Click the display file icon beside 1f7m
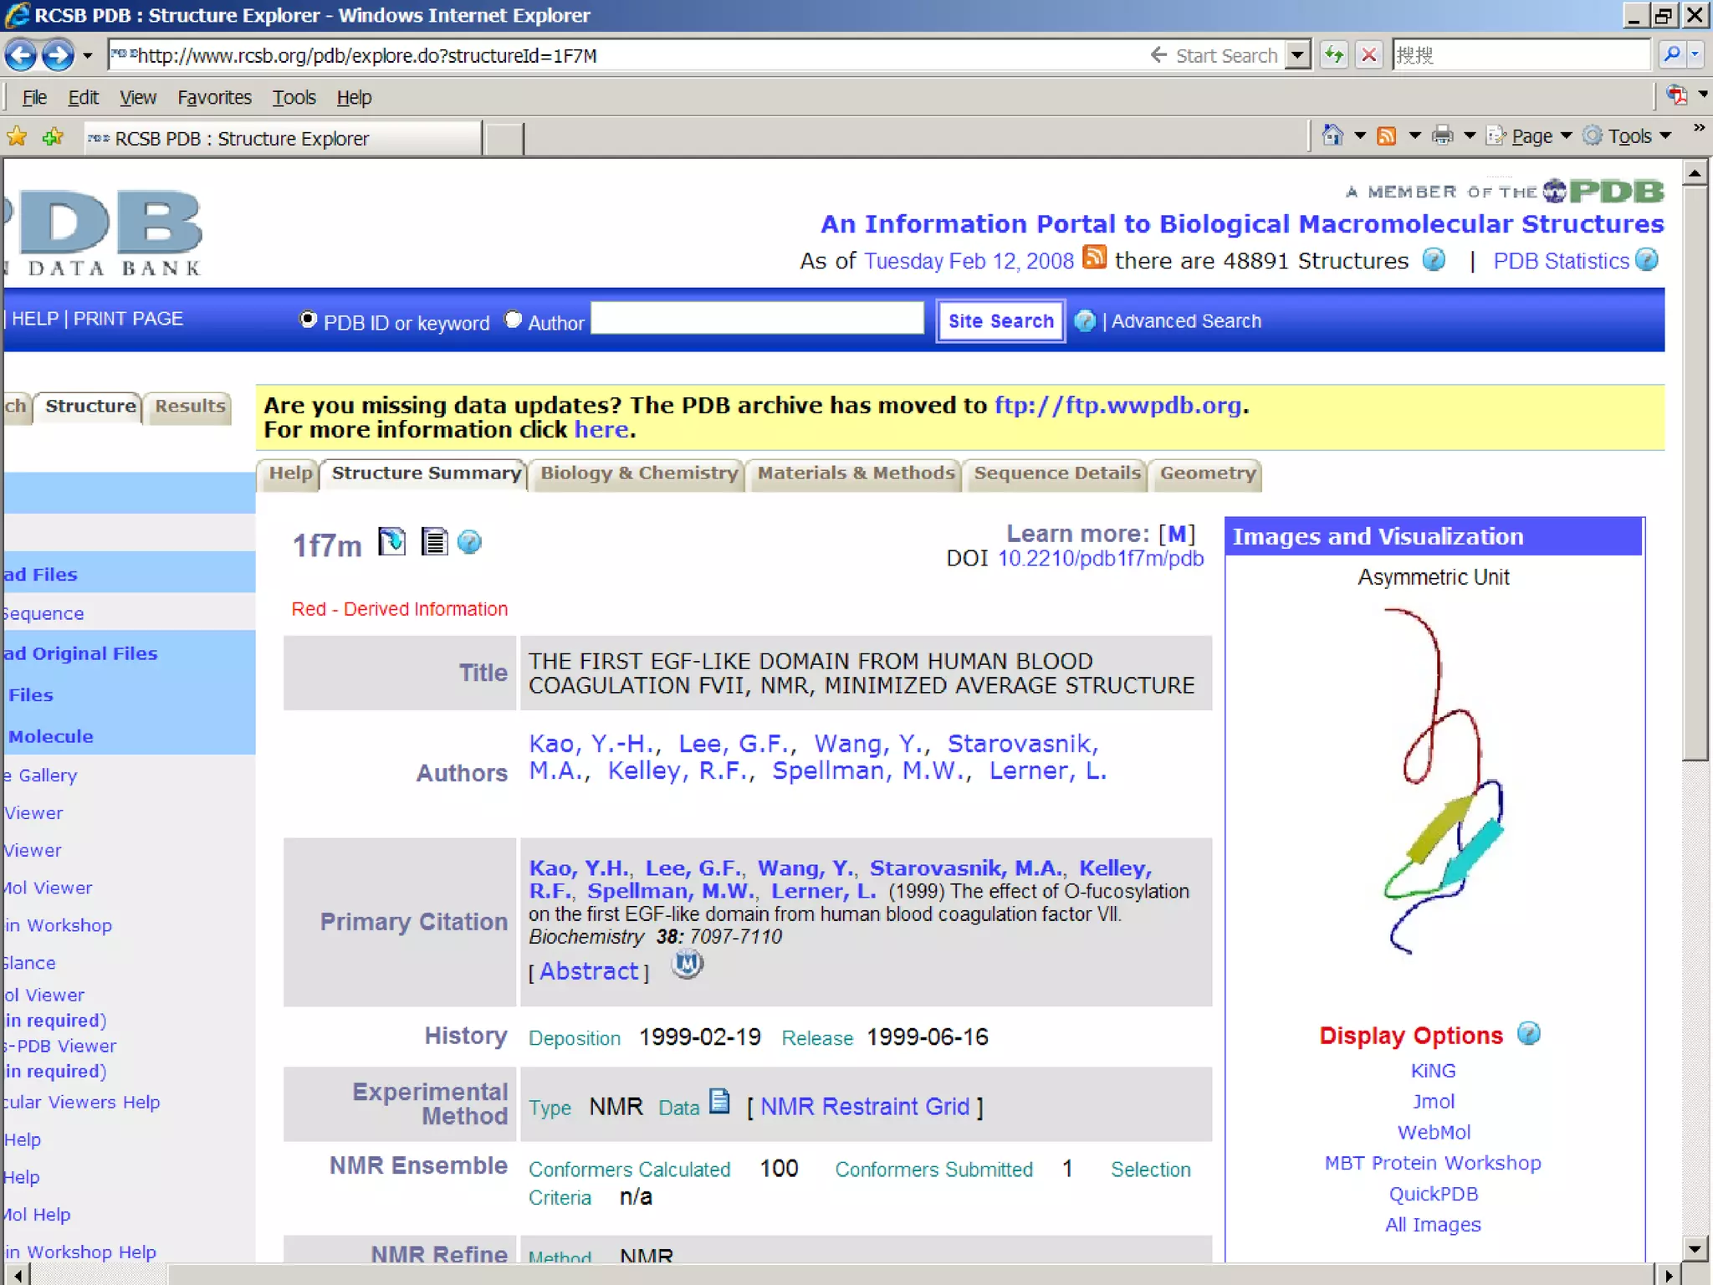The height and width of the screenshot is (1285, 1713). pos(433,542)
